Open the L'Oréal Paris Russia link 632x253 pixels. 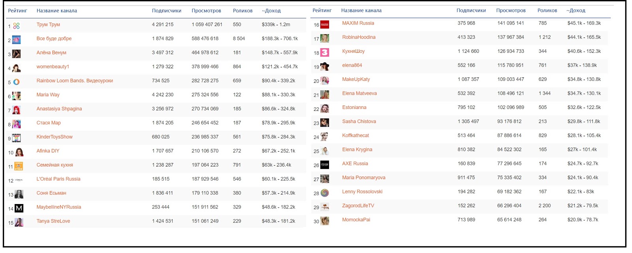click(x=58, y=179)
